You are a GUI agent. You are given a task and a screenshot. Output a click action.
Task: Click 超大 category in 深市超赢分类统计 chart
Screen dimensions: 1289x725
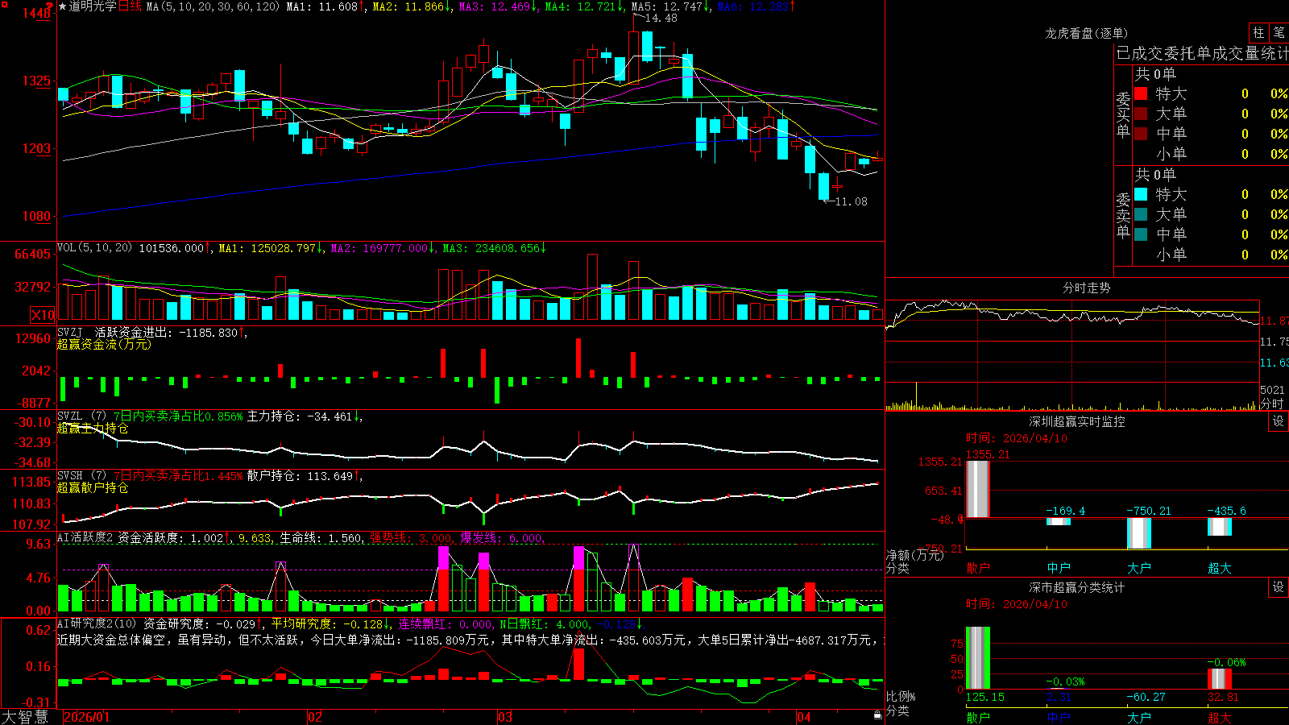1220,717
